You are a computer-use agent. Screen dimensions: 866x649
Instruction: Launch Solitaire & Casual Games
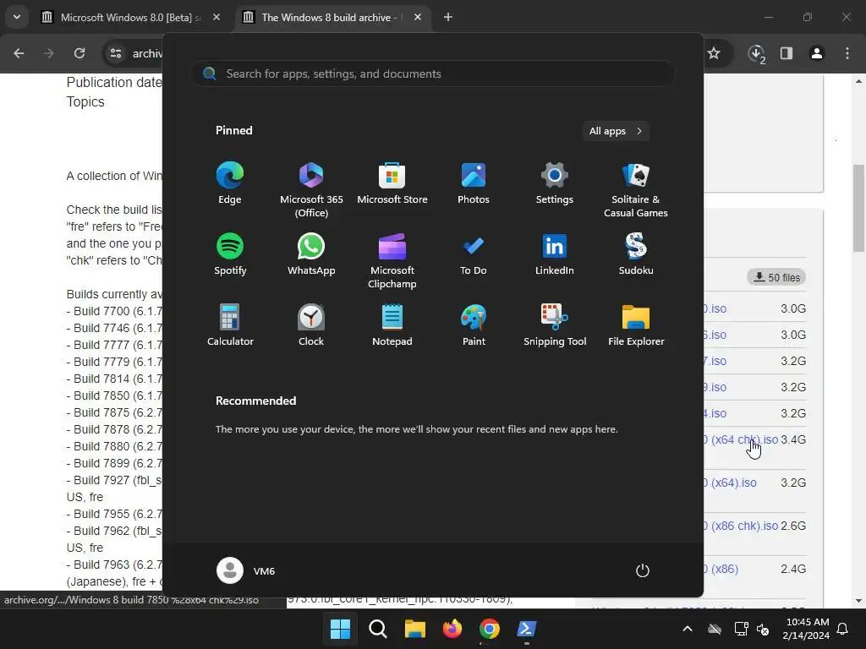pos(636,190)
